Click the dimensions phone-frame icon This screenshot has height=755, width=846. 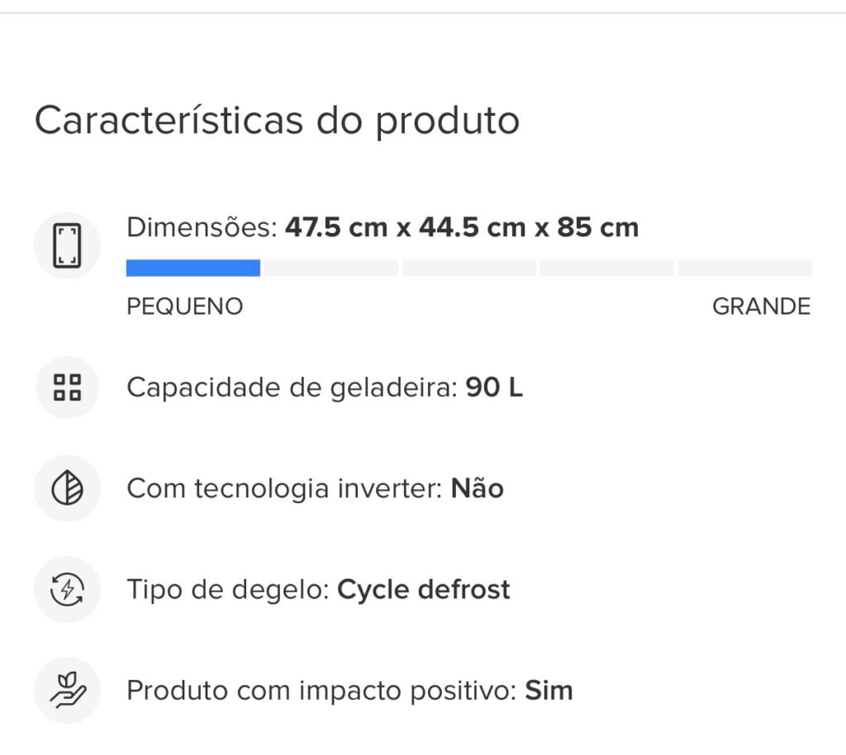pyautogui.click(x=67, y=245)
